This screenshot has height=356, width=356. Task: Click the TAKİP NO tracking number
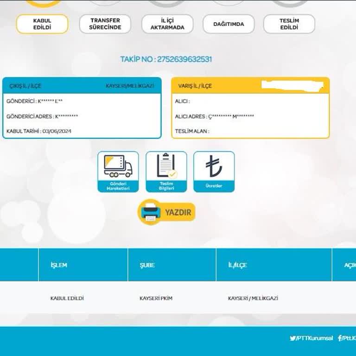(x=166, y=59)
